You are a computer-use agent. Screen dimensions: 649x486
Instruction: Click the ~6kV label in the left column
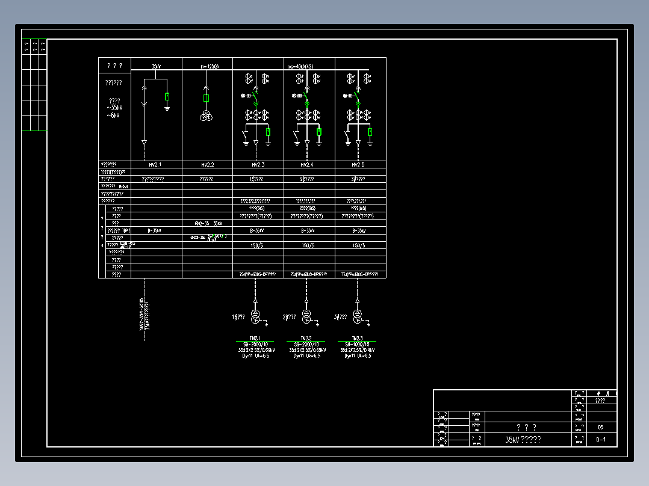(x=113, y=115)
